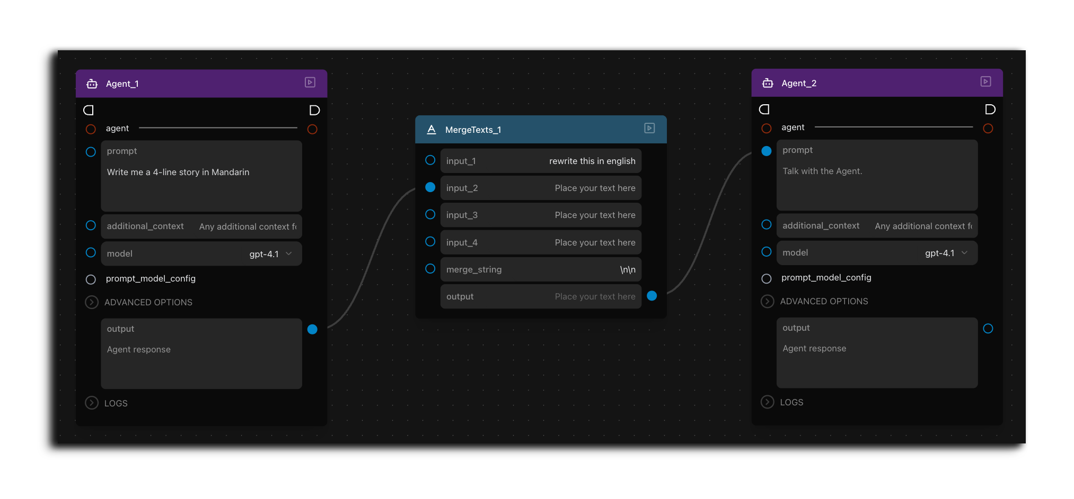Click Agent_2 flow output connector at top right
The height and width of the screenshot is (499, 1074).
click(990, 110)
